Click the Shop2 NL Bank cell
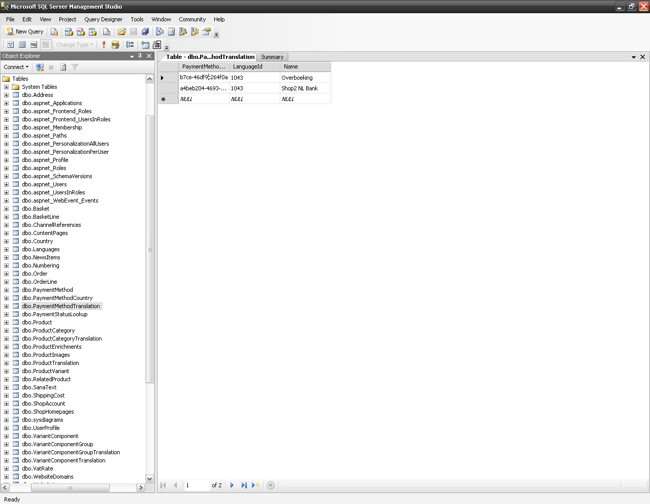Viewport: 650px width, 504px height. [305, 88]
